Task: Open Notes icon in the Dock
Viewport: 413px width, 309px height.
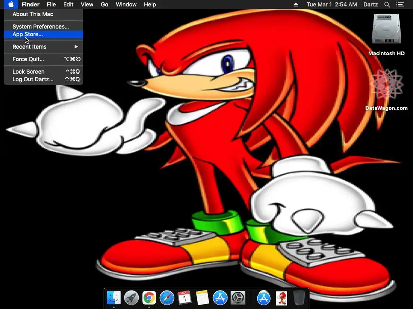Action: pyautogui.click(x=202, y=298)
